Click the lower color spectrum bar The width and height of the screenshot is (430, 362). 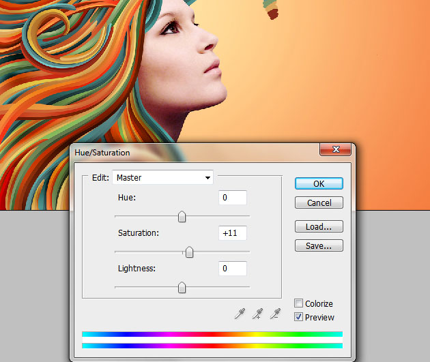click(x=212, y=346)
